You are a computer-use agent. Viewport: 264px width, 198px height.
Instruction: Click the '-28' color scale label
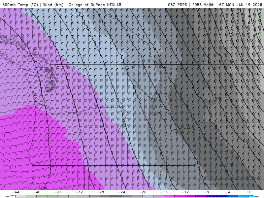100,192
